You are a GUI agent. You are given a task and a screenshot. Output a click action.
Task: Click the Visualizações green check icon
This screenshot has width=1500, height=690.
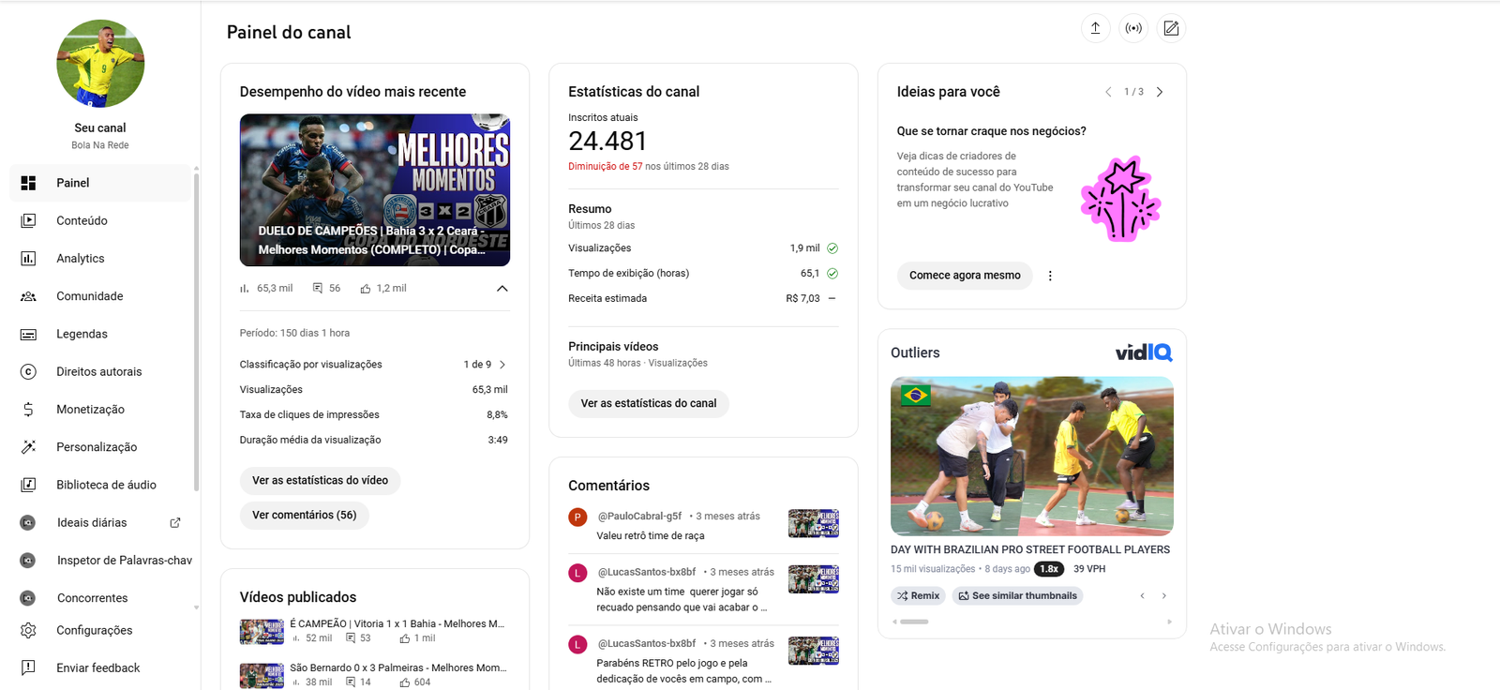(x=832, y=248)
